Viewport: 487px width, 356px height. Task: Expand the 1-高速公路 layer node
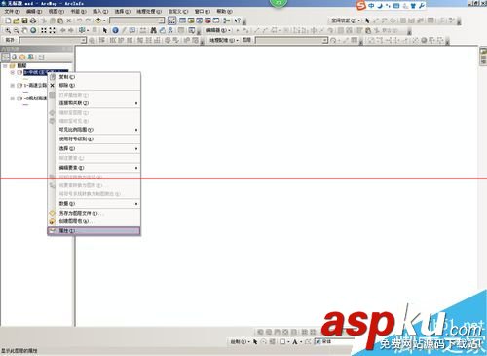coord(13,86)
